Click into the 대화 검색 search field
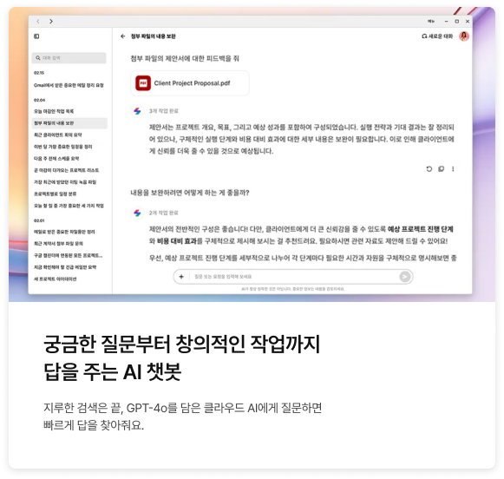This screenshot has height=479, width=504. (69, 58)
